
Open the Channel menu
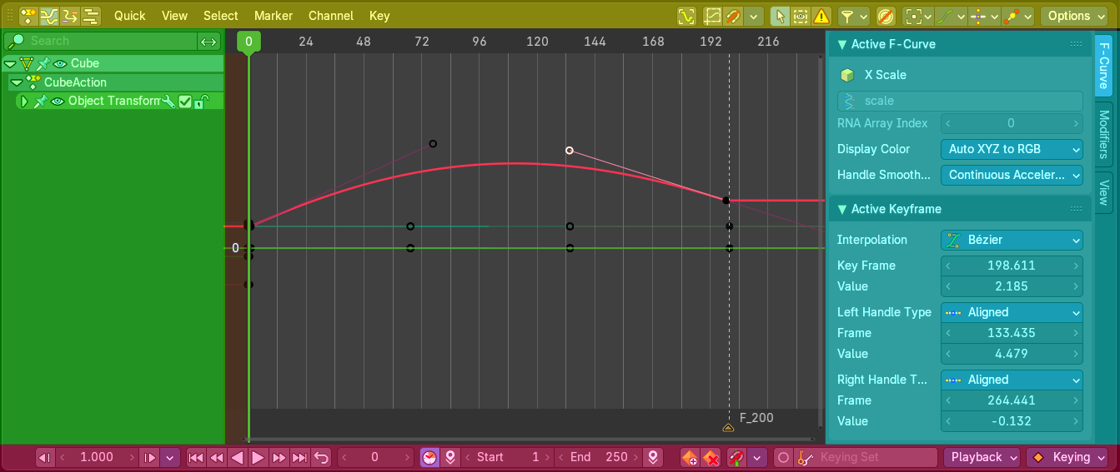click(331, 16)
